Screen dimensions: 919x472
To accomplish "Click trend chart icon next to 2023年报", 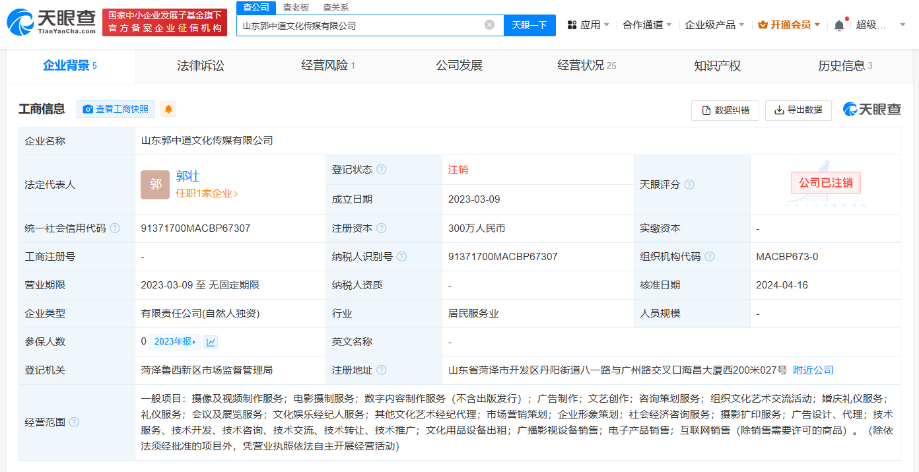I will 210,341.
